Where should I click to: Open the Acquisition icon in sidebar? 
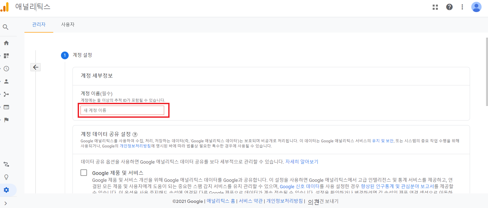(x=6, y=94)
